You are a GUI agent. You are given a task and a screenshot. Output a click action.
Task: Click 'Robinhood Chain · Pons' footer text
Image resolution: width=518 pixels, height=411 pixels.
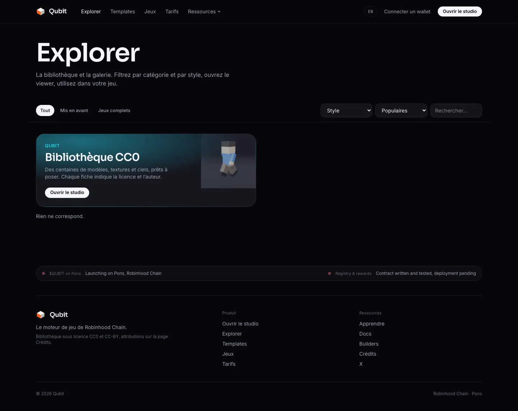point(458,394)
